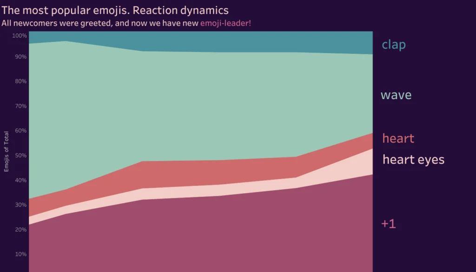476x272 pixels.
Task: Click the 'heart' series label
Action: [398, 139]
